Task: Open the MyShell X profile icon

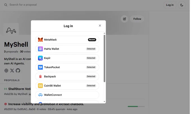Action: [12, 70]
